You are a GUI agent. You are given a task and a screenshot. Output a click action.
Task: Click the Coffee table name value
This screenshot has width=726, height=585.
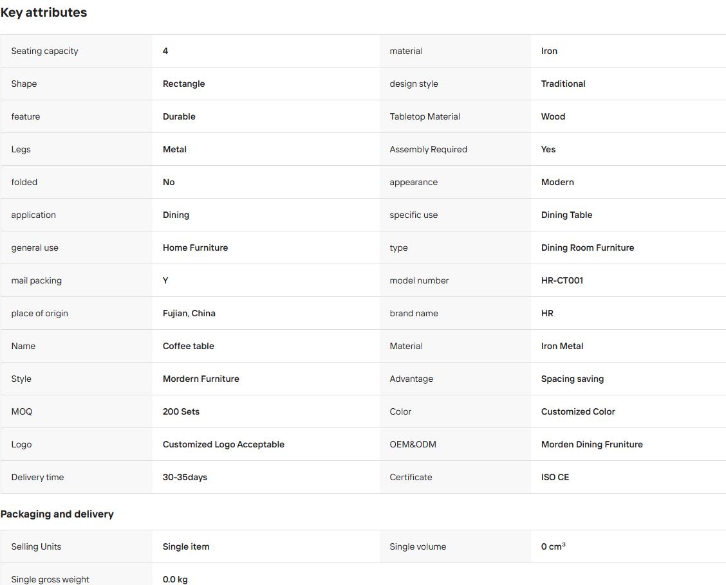tap(189, 346)
